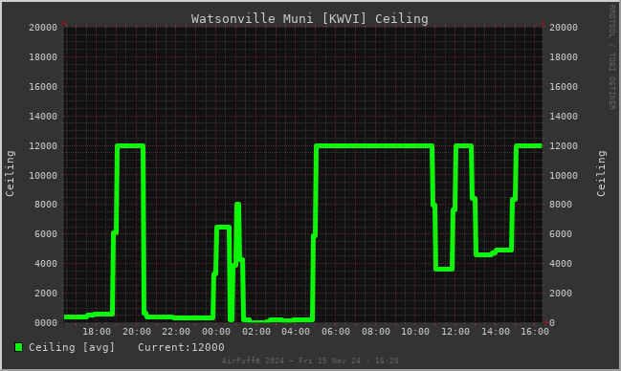The image size is (621, 371).
Task: Click the green Ceiling legend color swatch
Action: pyautogui.click(x=18, y=347)
